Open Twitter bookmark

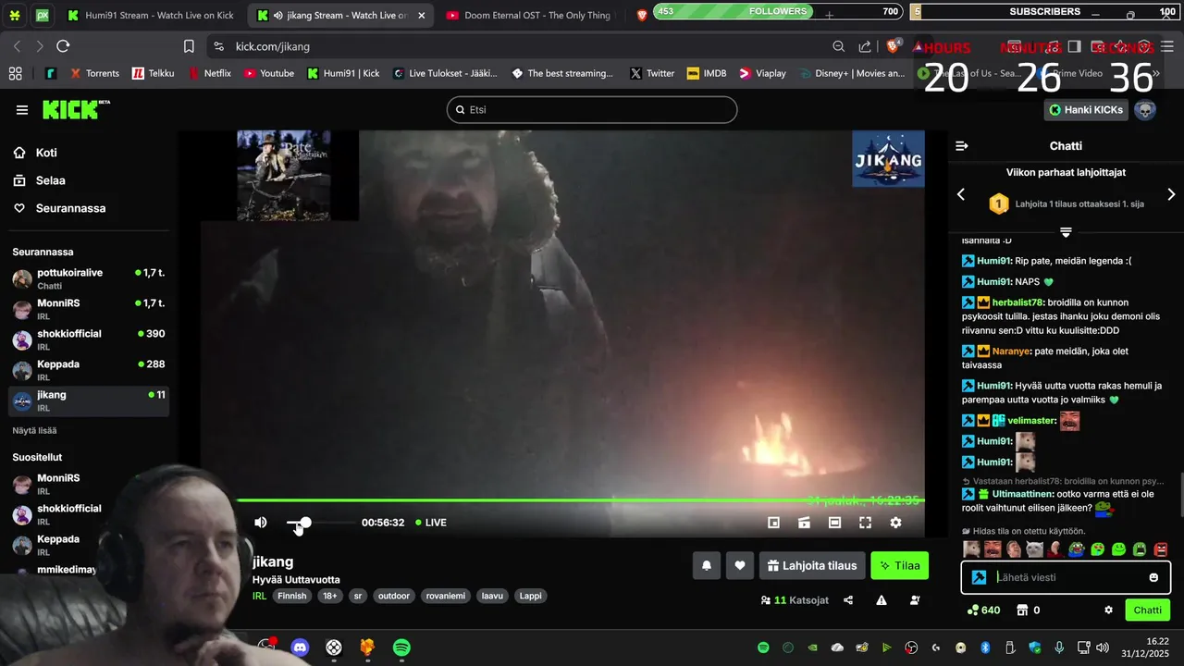pos(652,73)
